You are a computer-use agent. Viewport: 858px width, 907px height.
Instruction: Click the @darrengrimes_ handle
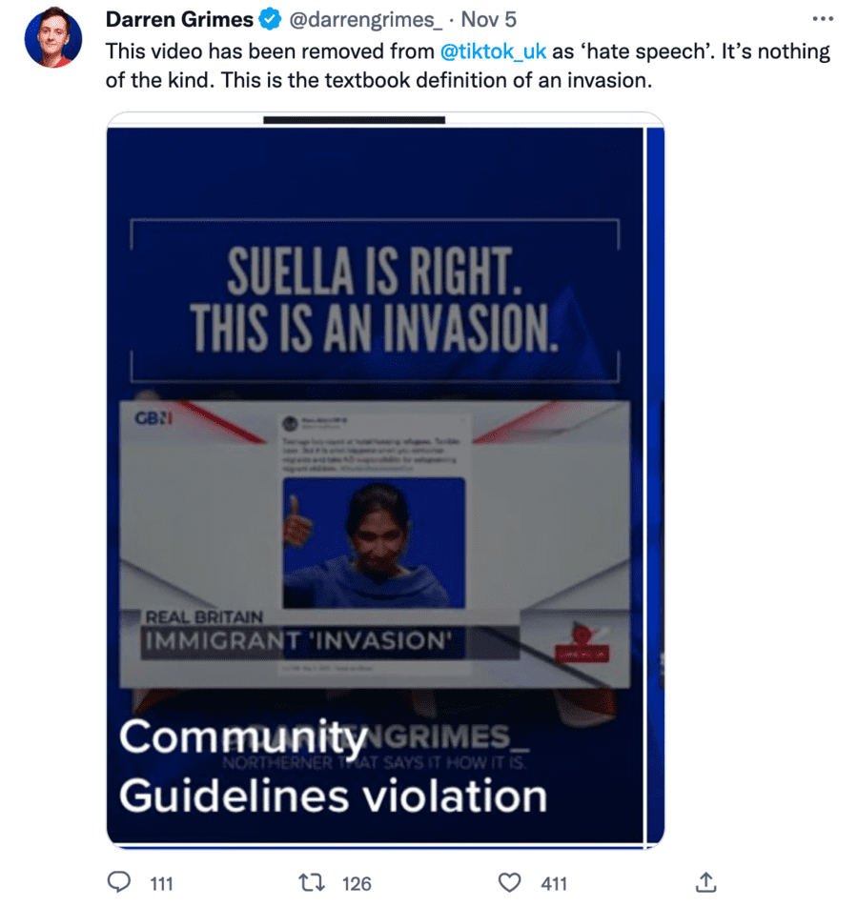coord(365,20)
